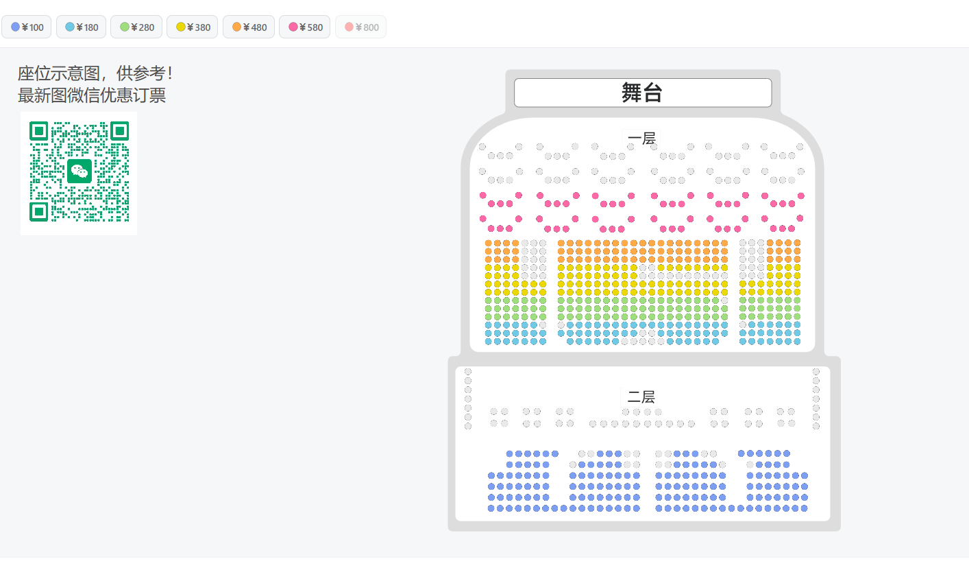Select the ¥100 price filter
This screenshot has height=570, width=969.
click(x=27, y=27)
